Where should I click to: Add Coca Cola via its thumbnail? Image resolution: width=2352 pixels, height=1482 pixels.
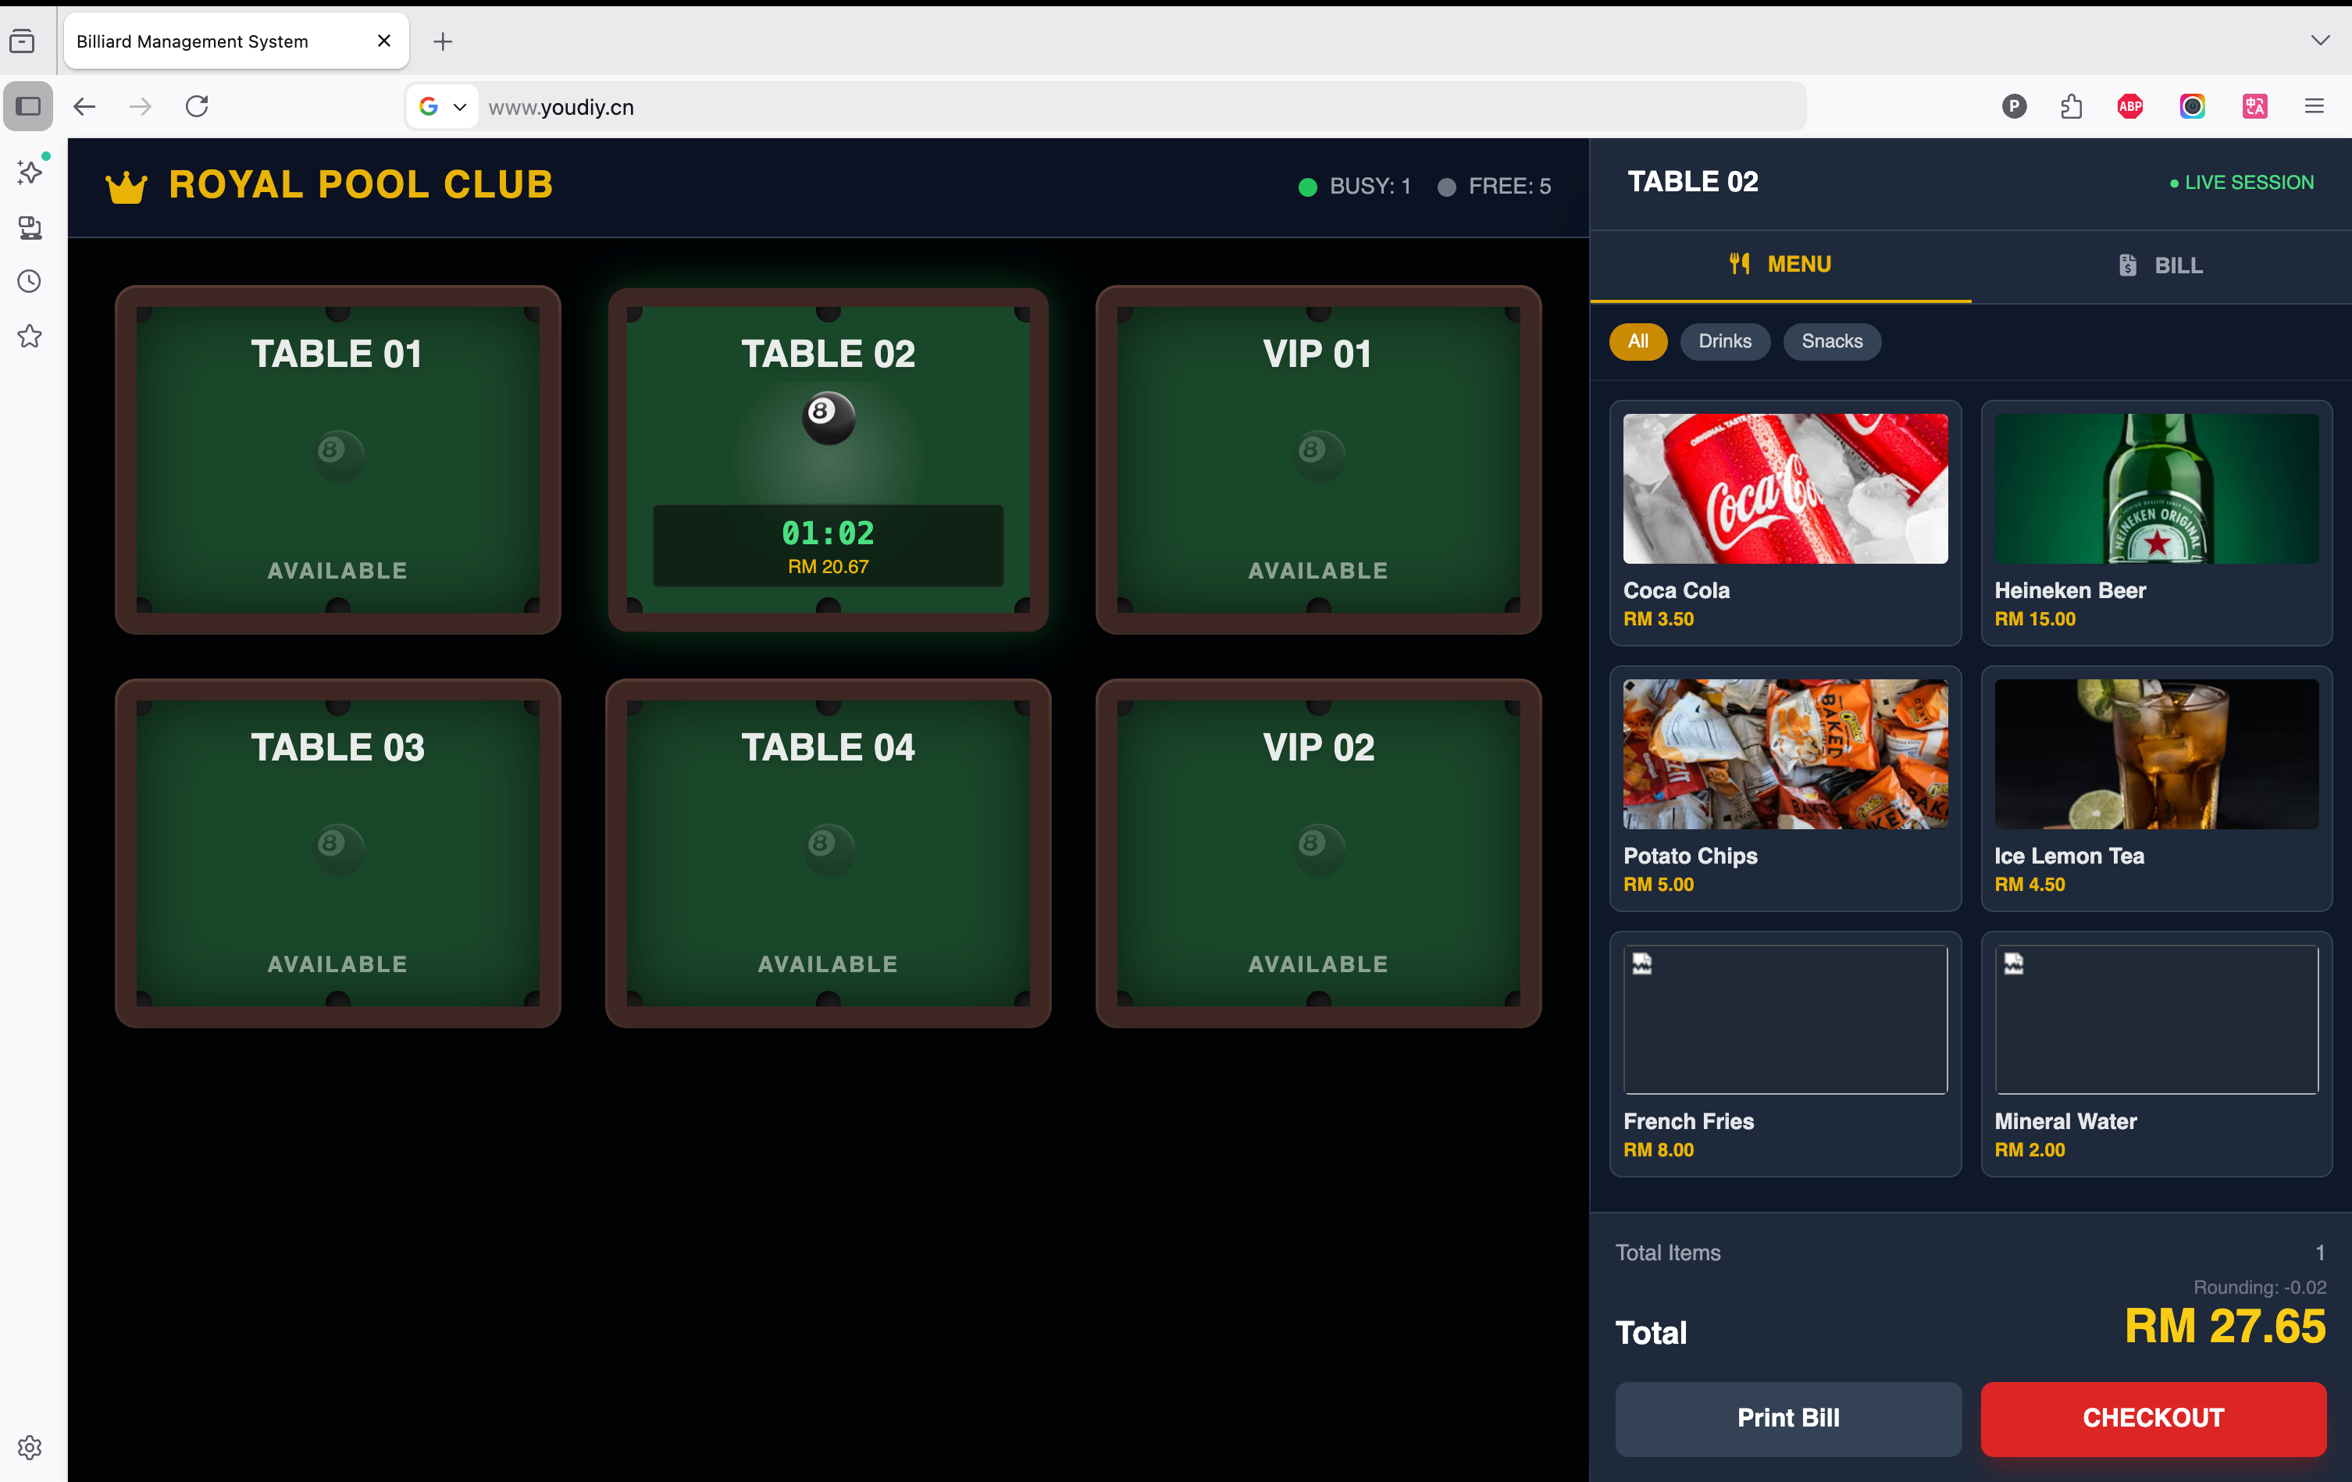[1784, 489]
